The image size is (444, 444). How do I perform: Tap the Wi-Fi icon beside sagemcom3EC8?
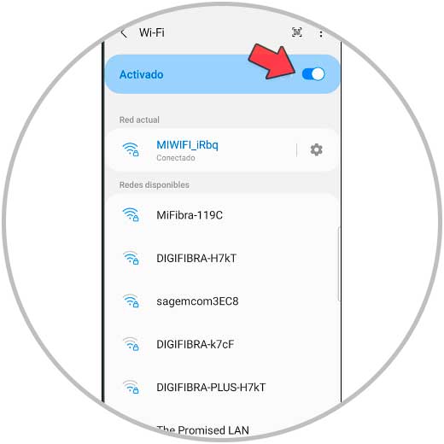(x=131, y=301)
